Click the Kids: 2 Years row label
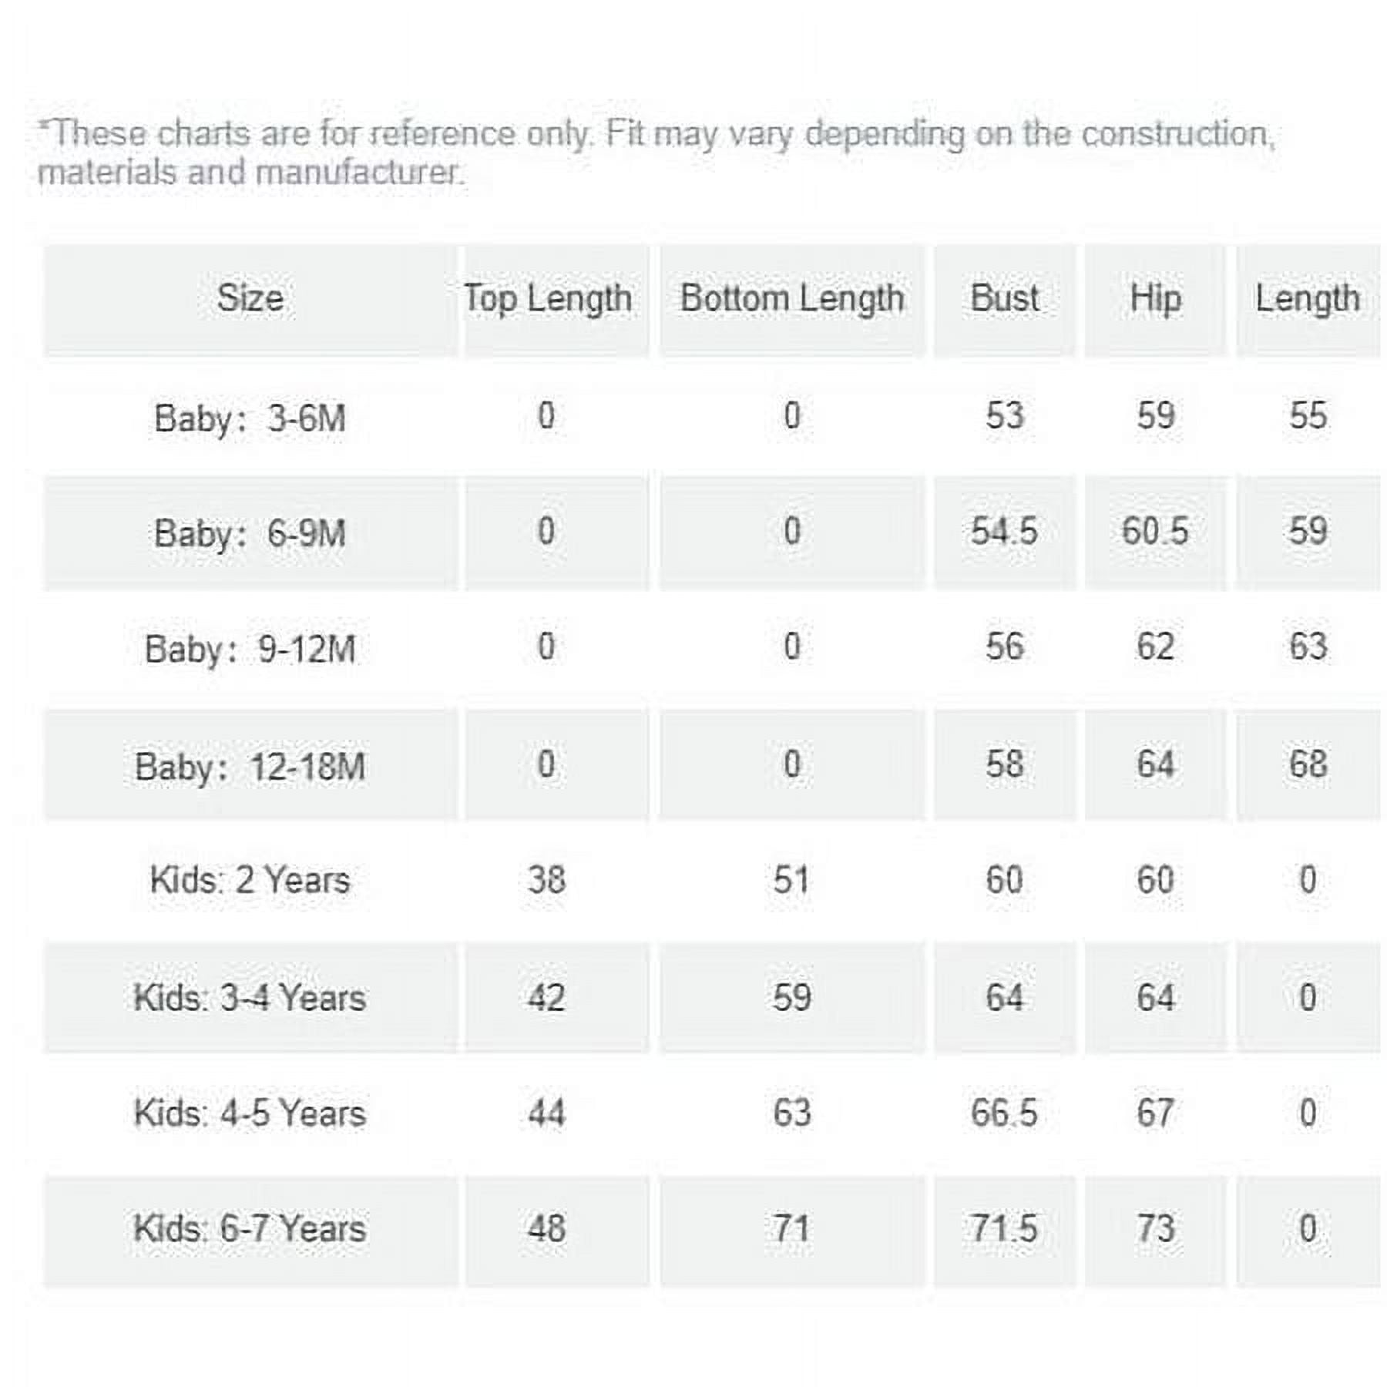The image size is (1387, 1387). (250, 880)
